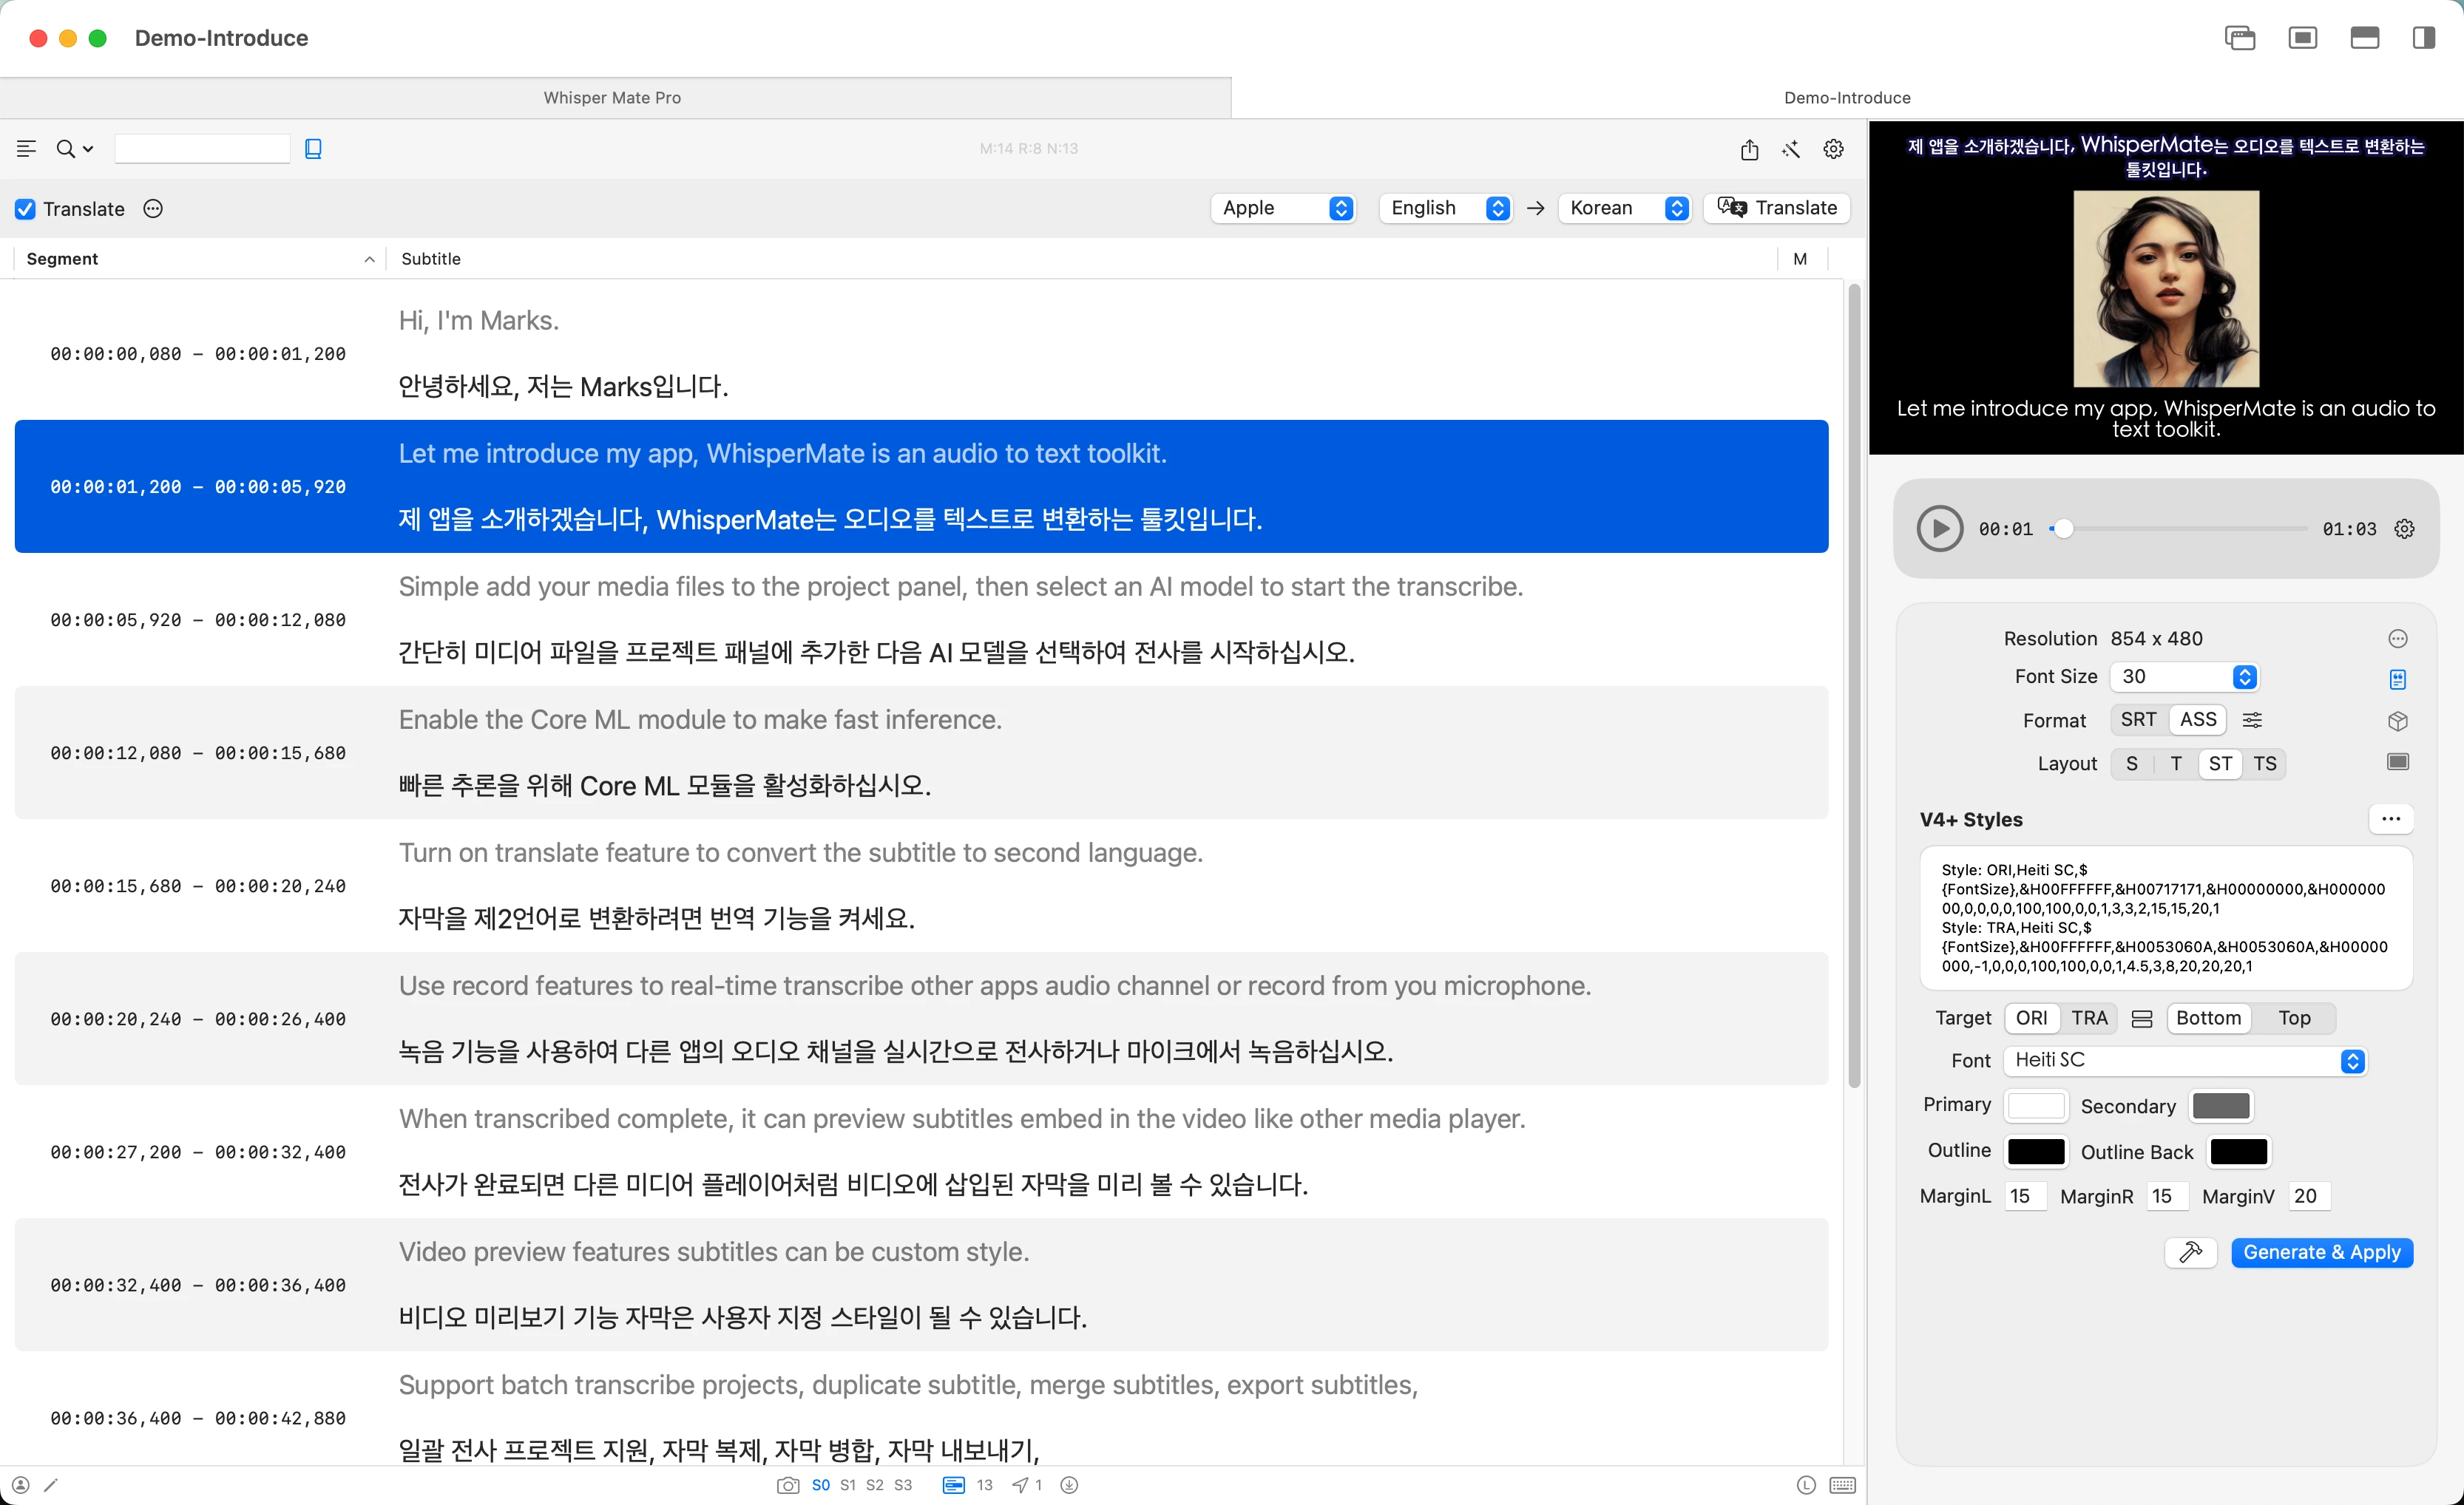This screenshot has height=1505, width=2464.
Task: Uncheck the Translate checkbox
Action: pyautogui.click(x=26, y=209)
